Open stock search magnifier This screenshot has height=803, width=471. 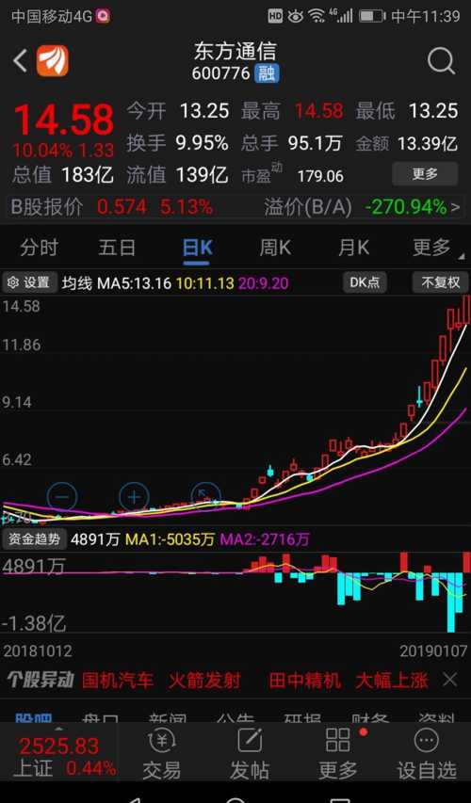tap(441, 61)
